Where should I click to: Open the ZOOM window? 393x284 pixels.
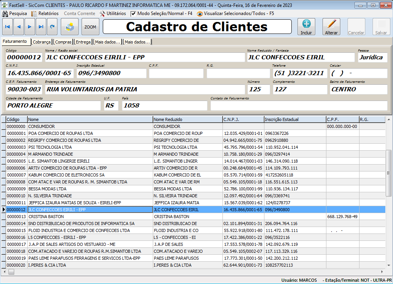91,27
